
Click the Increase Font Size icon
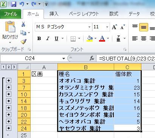point(115,27)
